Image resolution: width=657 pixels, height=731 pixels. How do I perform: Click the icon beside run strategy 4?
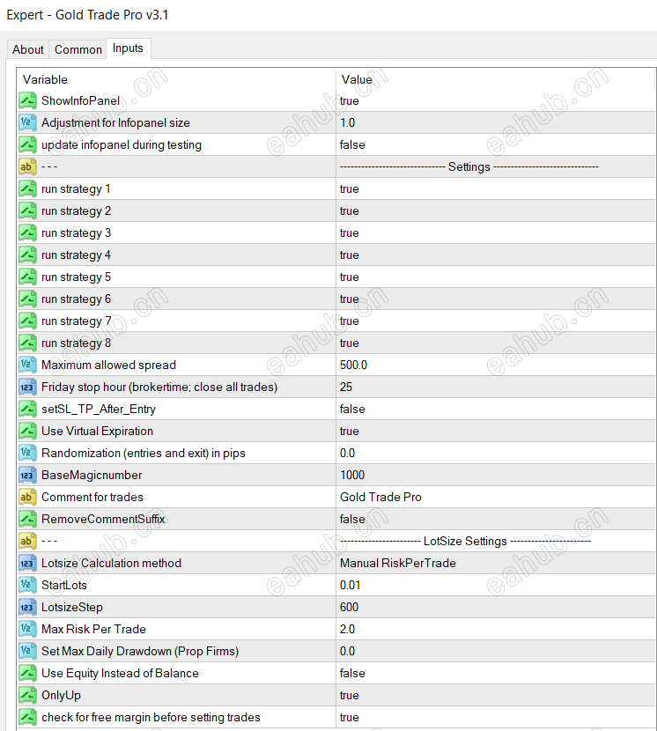[27, 255]
